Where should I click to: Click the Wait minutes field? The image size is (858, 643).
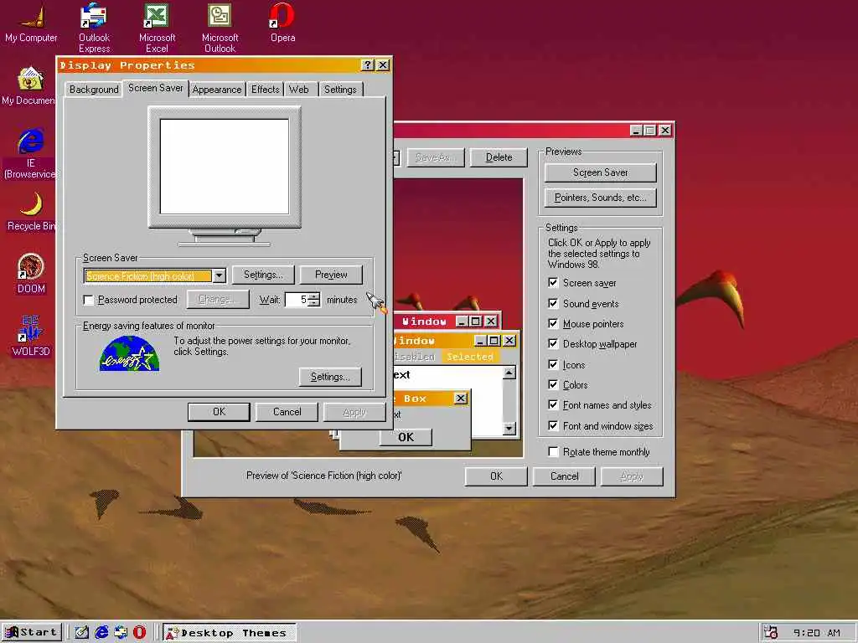pyautogui.click(x=297, y=300)
